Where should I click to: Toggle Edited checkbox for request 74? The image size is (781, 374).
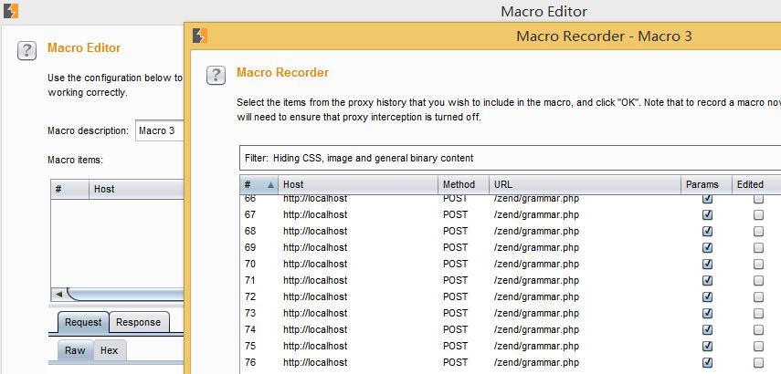coord(758,329)
